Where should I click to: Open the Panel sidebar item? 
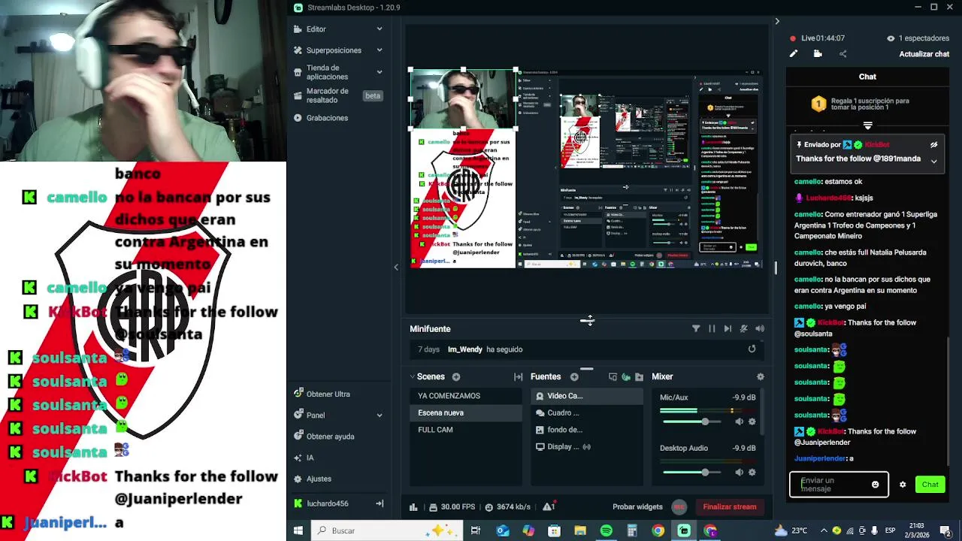[x=316, y=416]
